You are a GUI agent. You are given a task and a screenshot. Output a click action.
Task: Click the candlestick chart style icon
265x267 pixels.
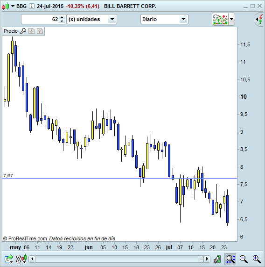coord(6,6)
